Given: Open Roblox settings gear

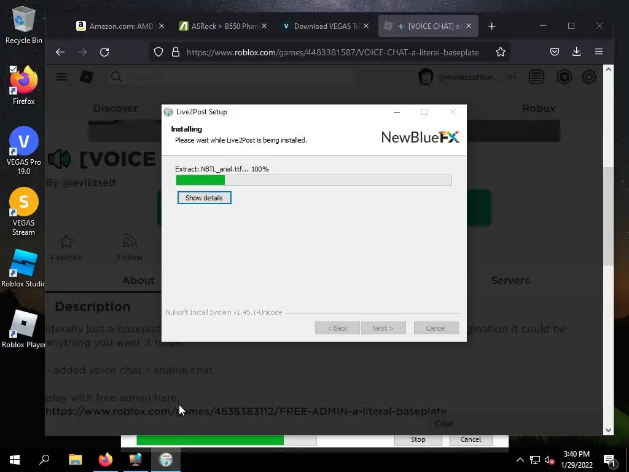Looking at the screenshot, I should (x=589, y=77).
